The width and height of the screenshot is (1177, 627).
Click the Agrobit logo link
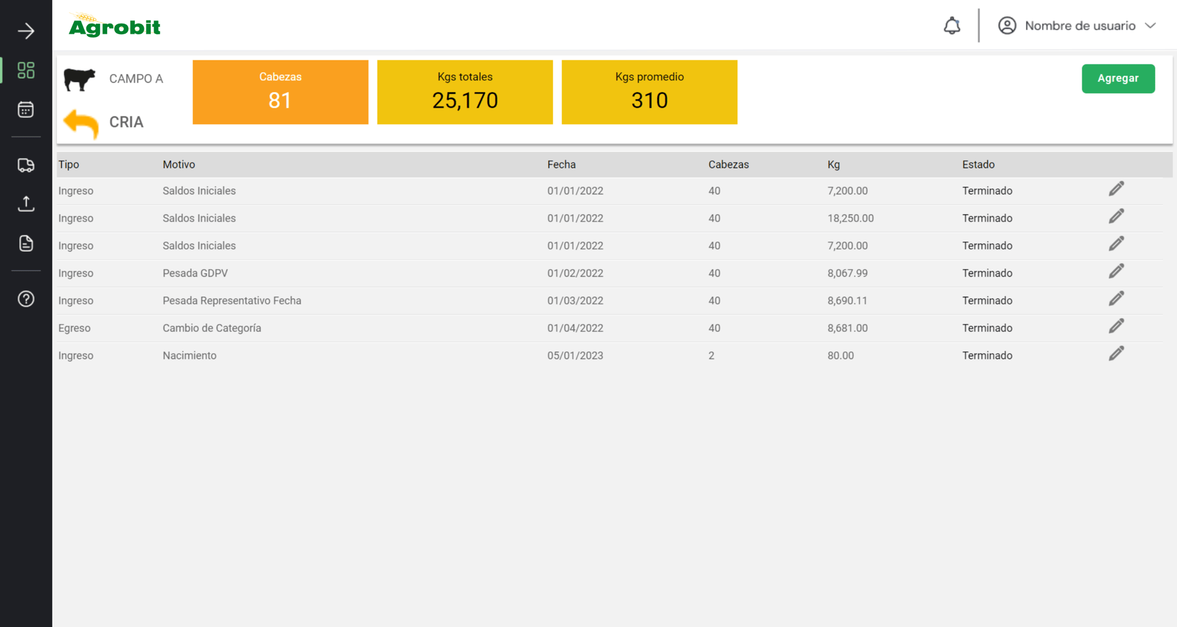(x=114, y=25)
